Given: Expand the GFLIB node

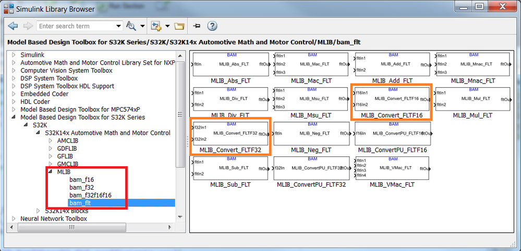Looking at the screenshot, I should (x=51, y=156).
